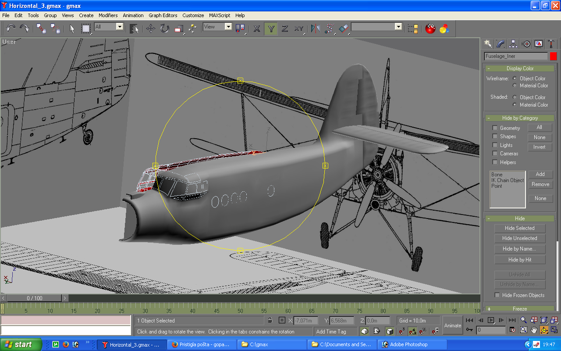Switch to the Motion command panel tab
Viewport: 561px width, 351px height.
click(526, 44)
